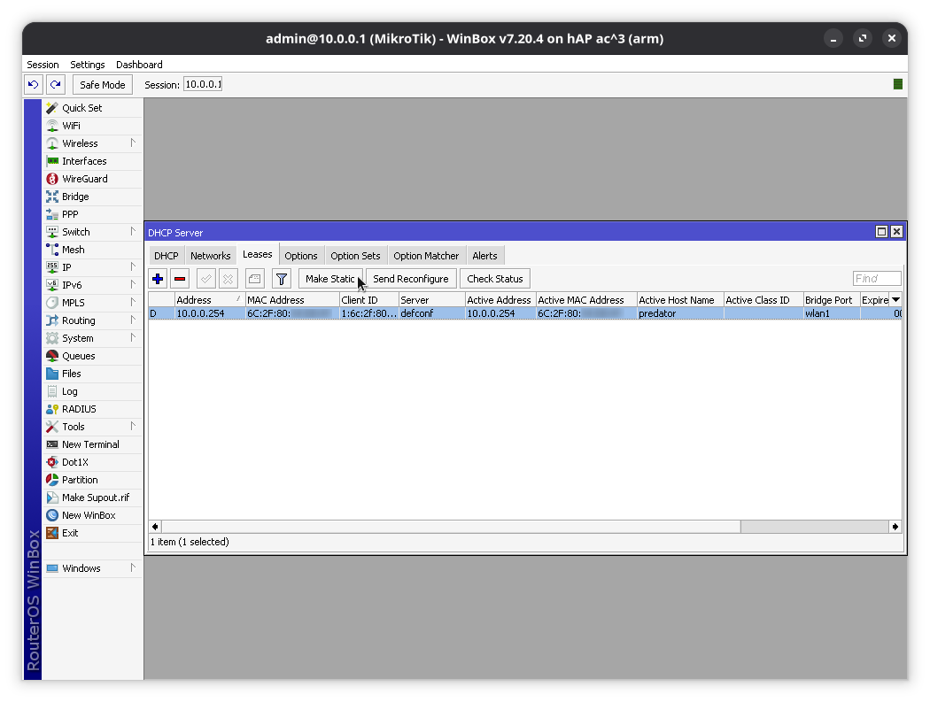This screenshot has height=702, width=930.
Task: Click the red minus remove icon
Action: click(x=180, y=279)
